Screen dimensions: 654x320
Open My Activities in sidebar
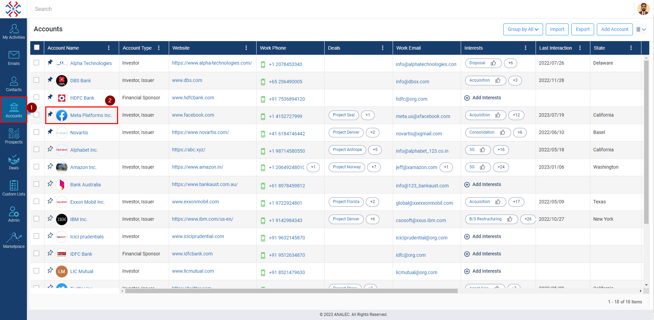click(14, 32)
